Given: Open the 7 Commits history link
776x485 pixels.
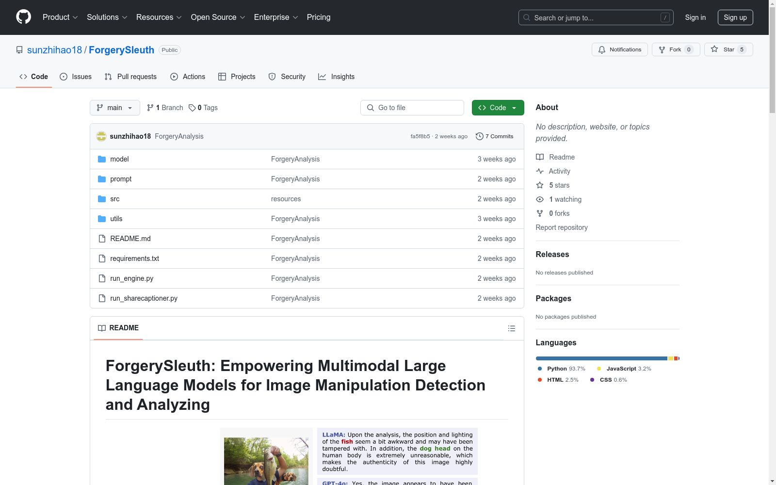Looking at the screenshot, I should click(495, 136).
